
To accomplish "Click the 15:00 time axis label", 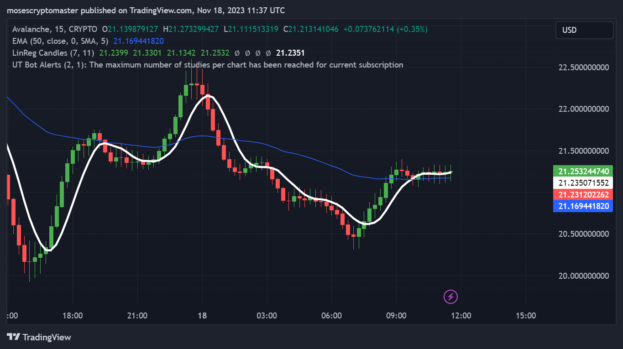I will 526,315.
